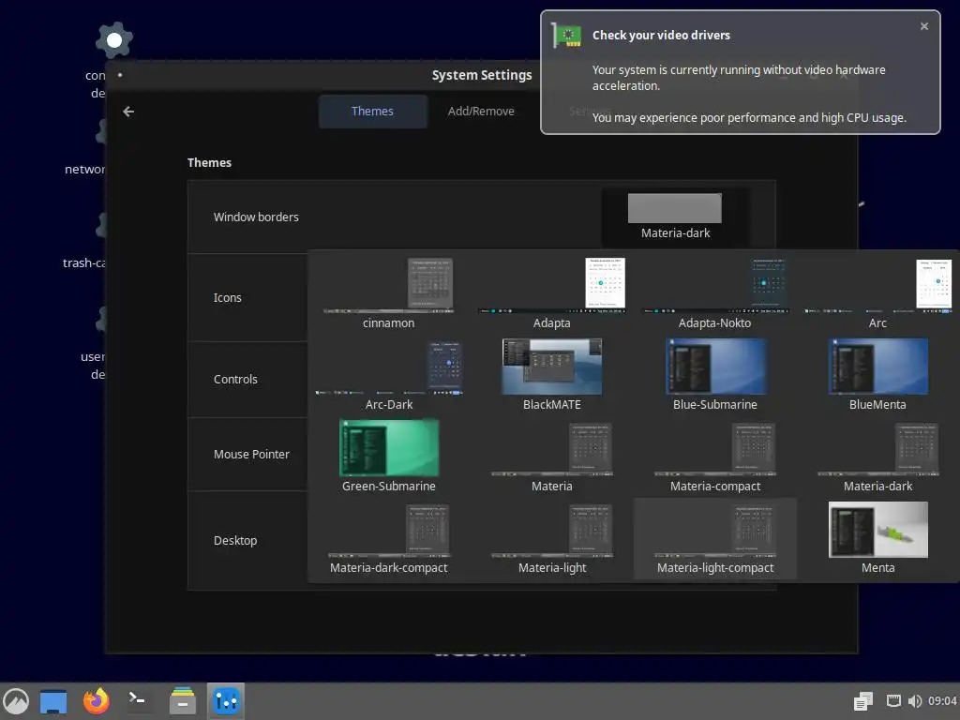Click the video card notification icon

(566, 35)
